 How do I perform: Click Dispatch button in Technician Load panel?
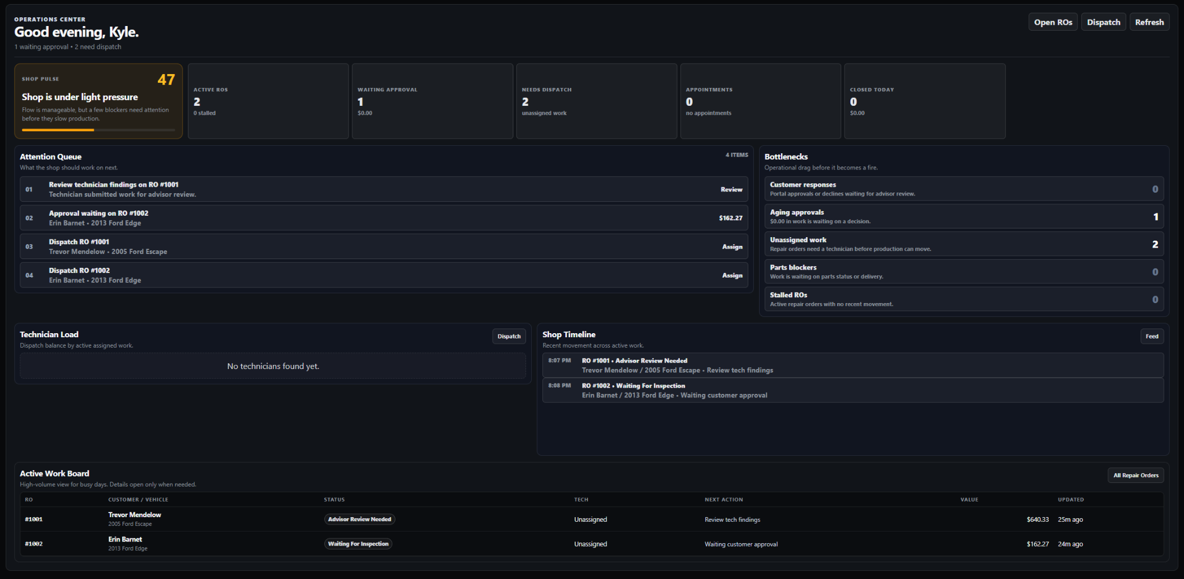pos(509,336)
